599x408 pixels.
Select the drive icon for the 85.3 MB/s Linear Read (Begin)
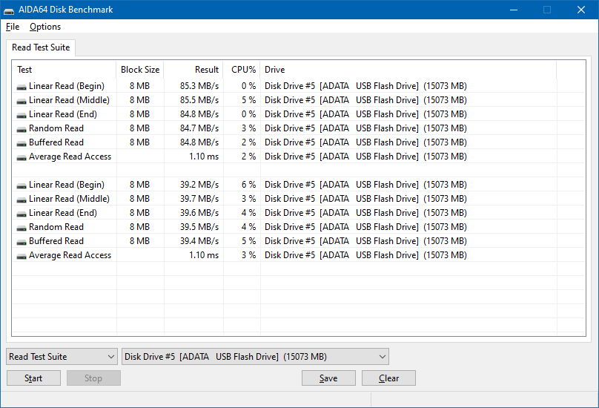point(21,88)
